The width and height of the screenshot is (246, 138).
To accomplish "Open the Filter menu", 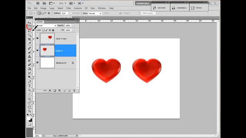I will 68,8.
